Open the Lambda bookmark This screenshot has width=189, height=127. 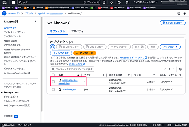pos(38,8)
